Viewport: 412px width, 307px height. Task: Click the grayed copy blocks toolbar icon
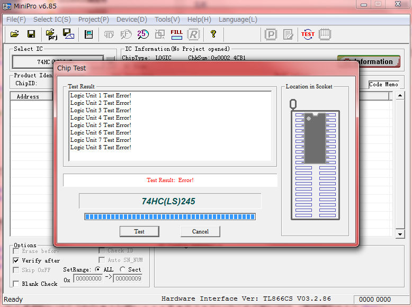(160, 34)
